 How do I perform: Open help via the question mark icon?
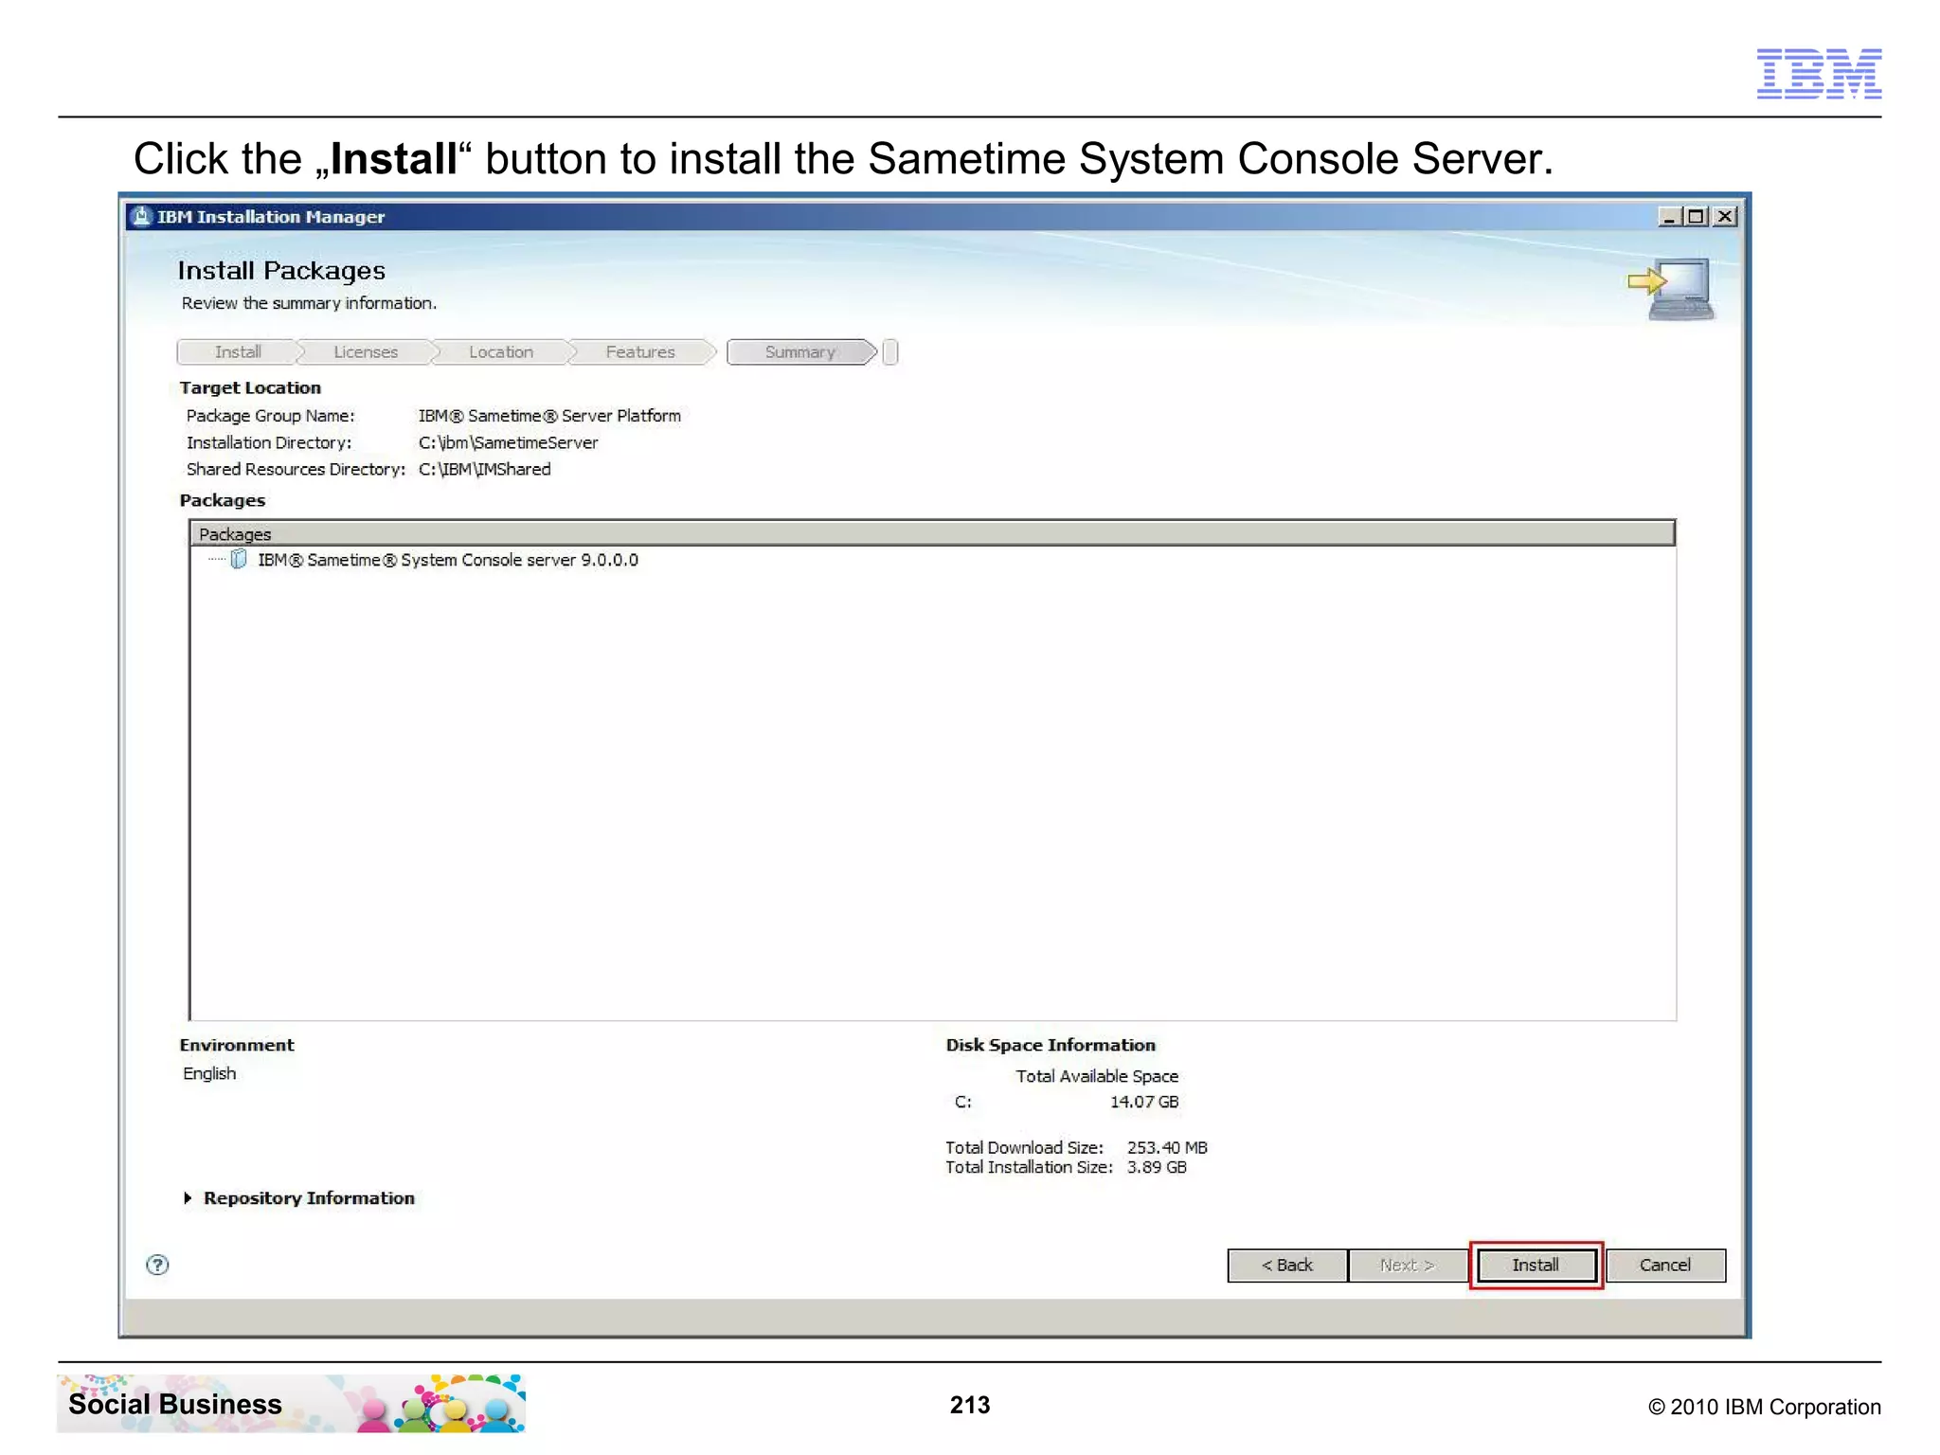point(157,1265)
